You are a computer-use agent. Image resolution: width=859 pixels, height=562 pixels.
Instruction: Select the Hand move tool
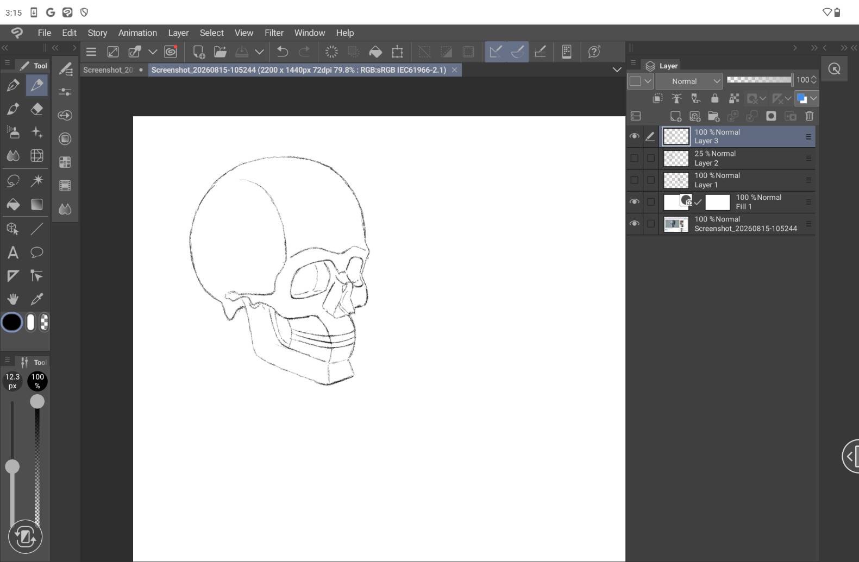click(x=13, y=299)
